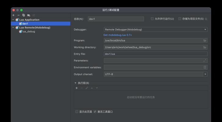Viewport: 222px width, 122px height.
Task: Copy the selected configuration
Action: click(x=23, y=15)
